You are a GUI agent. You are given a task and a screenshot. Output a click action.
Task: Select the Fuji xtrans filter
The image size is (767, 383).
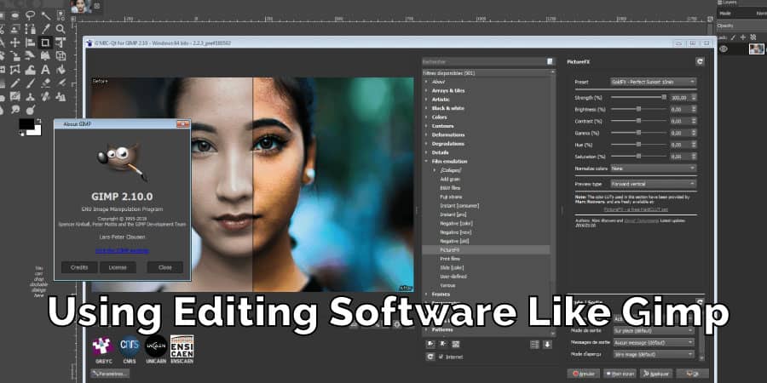click(451, 197)
